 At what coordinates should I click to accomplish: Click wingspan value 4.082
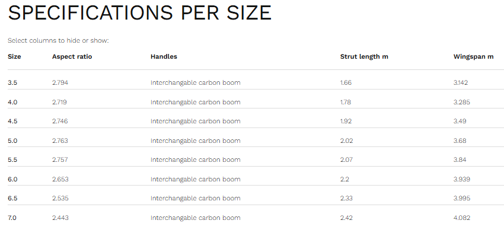coord(461,218)
